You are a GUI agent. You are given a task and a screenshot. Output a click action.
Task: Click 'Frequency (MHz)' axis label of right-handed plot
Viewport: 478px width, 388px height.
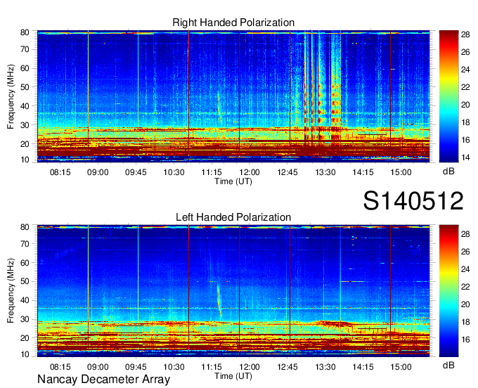pos(11,96)
